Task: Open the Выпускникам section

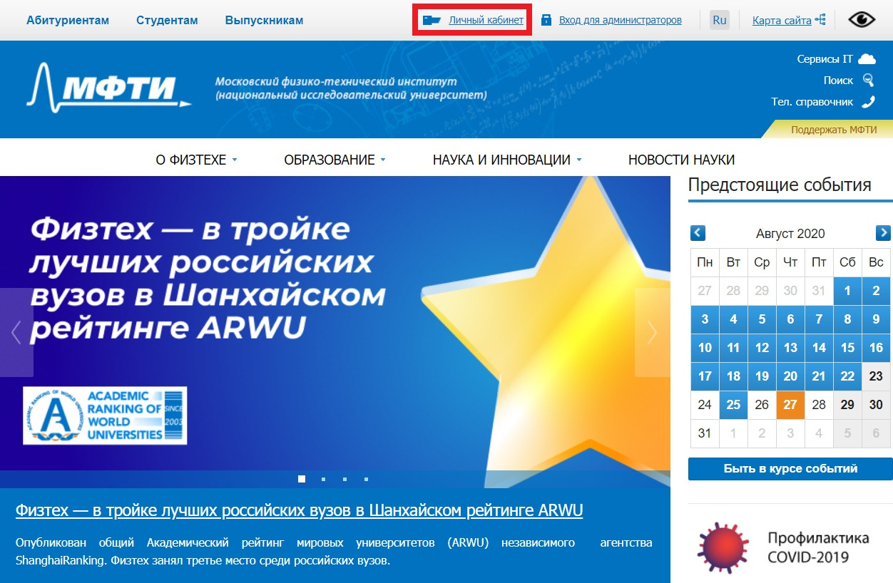Action: tap(264, 20)
